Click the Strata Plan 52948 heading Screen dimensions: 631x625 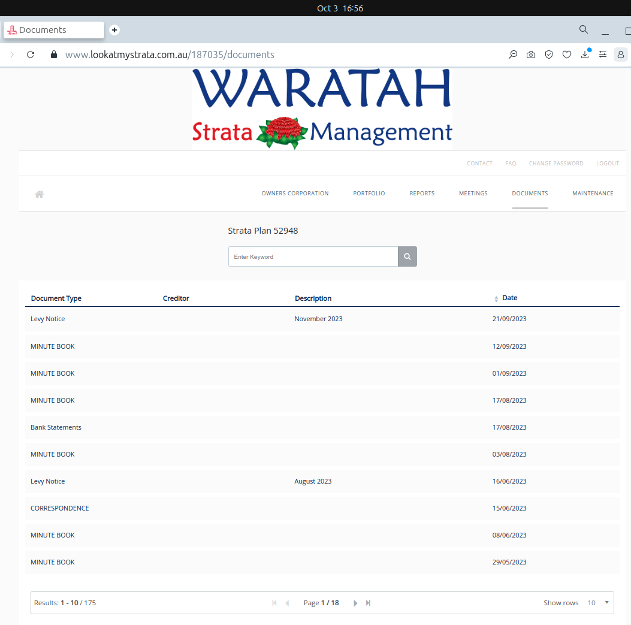pyautogui.click(x=263, y=231)
